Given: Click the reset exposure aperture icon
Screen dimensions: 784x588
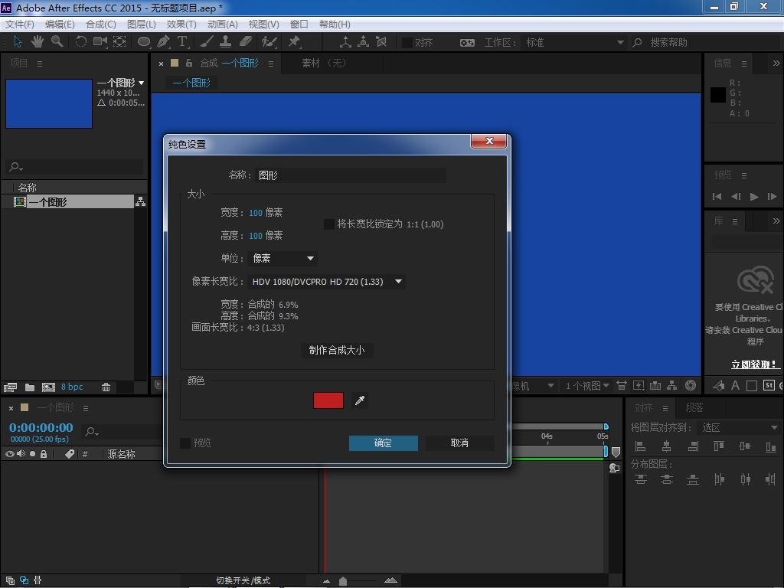Looking at the screenshot, I should click(691, 386).
